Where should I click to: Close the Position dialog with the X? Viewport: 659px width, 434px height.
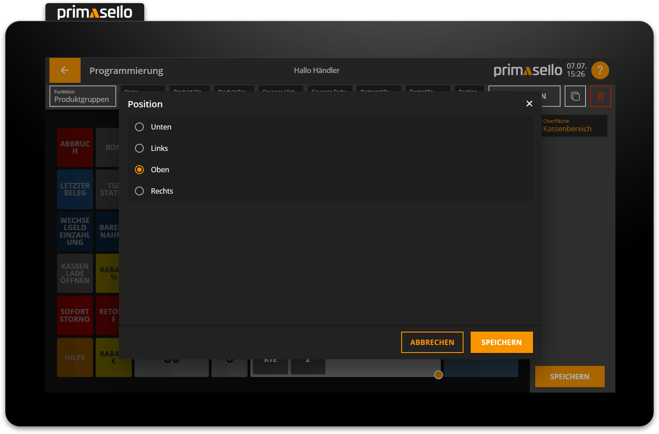point(529,103)
